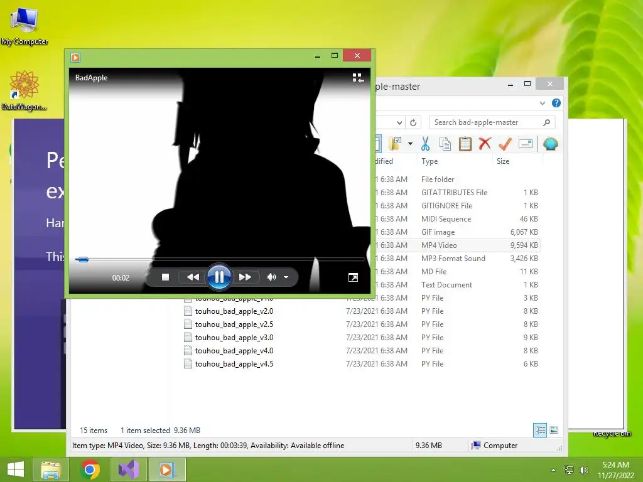The width and height of the screenshot is (643, 482).
Task: Open the shell globe icon in toolbar
Action: [x=550, y=144]
